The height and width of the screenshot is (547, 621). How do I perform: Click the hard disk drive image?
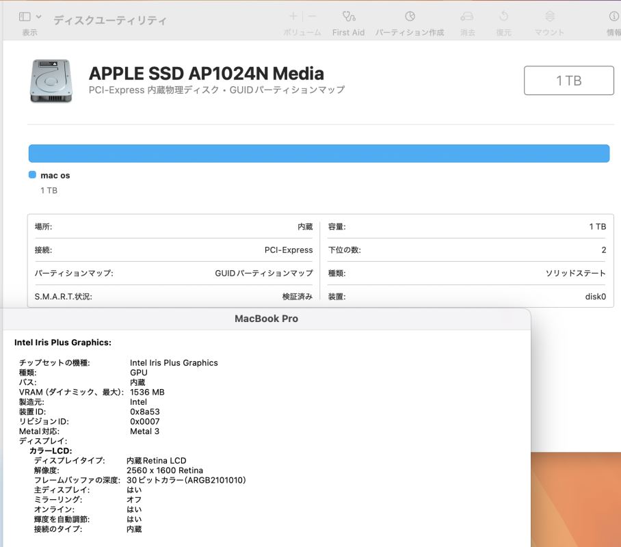point(51,81)
